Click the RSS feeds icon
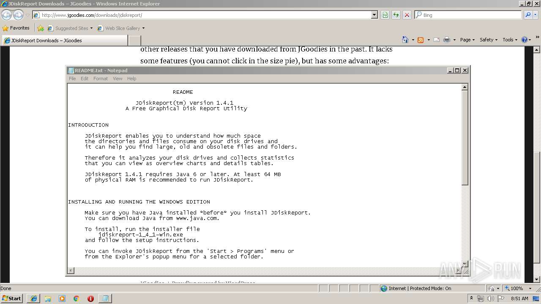Screen dimensions: 541x304 421,40
